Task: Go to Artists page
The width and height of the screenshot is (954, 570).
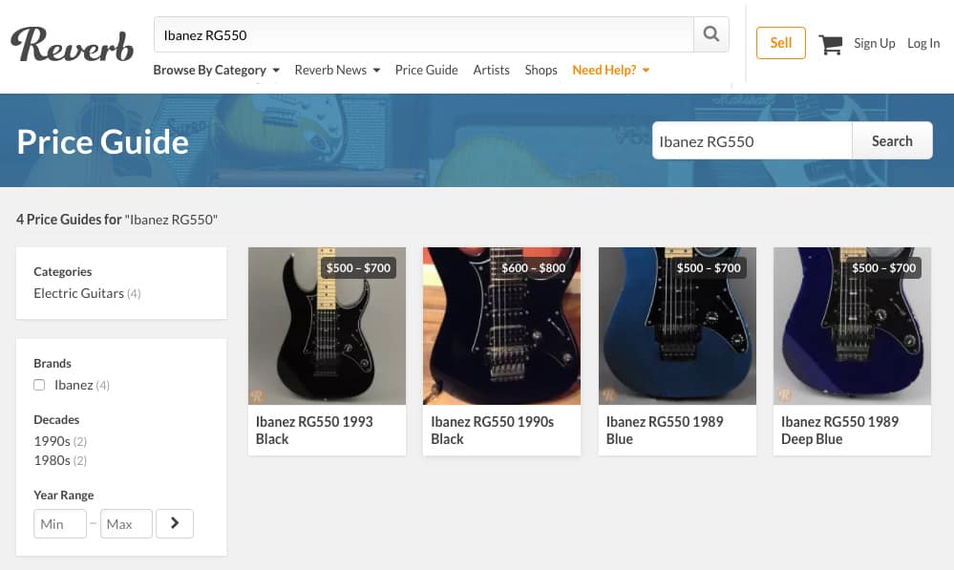Action: (x=491, y=70)
